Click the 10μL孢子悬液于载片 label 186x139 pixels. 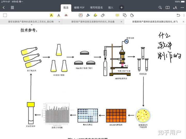pos(84,68)
